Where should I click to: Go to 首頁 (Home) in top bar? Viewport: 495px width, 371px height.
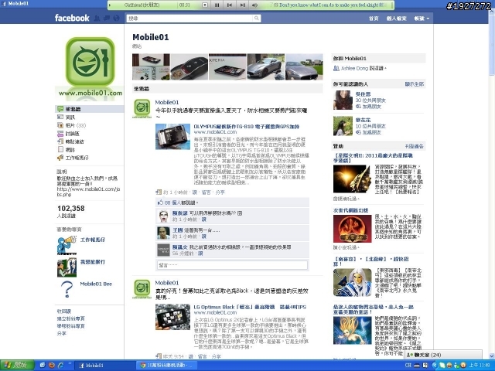(374, 19)
